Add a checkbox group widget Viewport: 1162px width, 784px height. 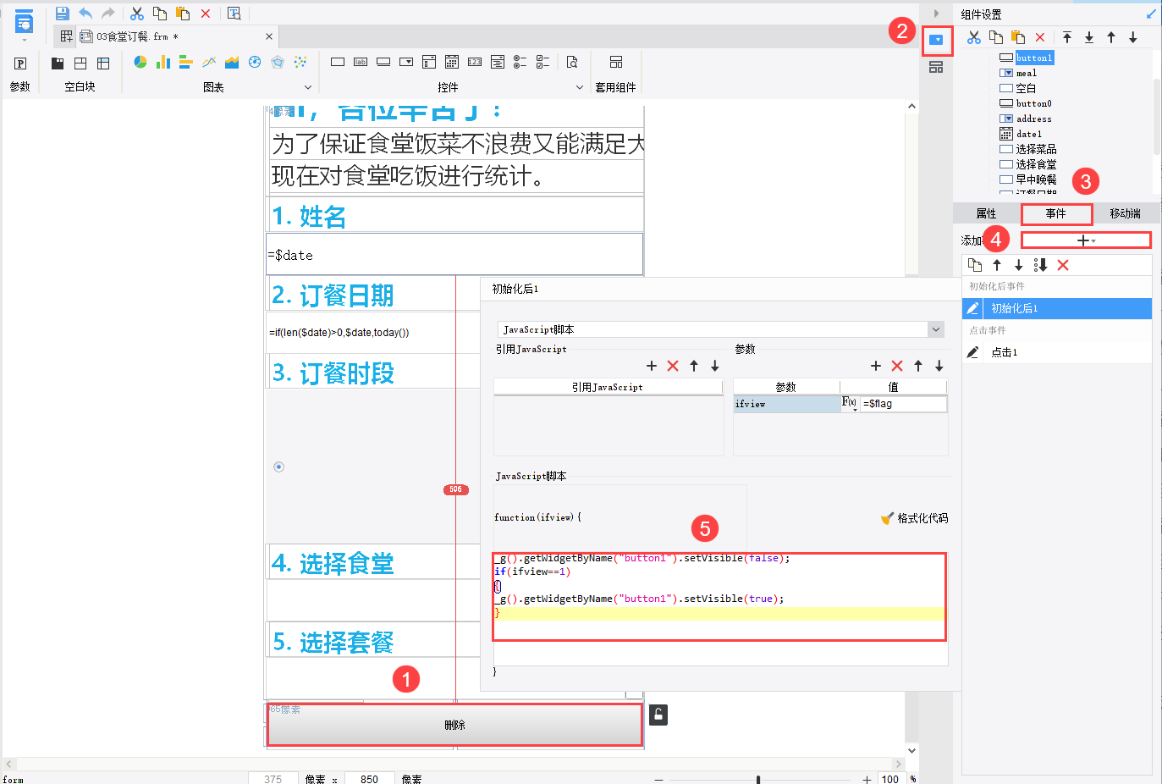(x=543, y=62)
